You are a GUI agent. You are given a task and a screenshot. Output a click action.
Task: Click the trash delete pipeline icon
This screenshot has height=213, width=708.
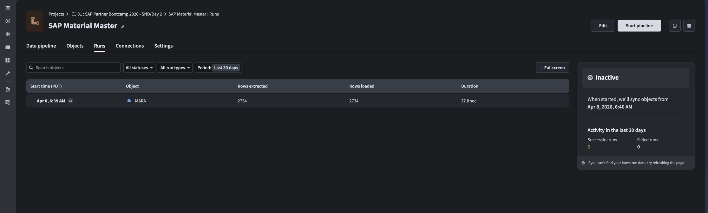pyautogui.click(x=689, y=26)
